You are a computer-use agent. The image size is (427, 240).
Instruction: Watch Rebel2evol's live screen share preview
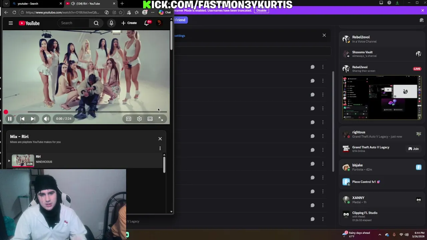(x=382, y=97)
